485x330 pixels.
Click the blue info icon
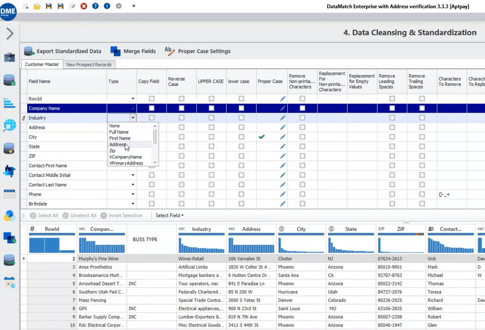(x=107, y=6)
